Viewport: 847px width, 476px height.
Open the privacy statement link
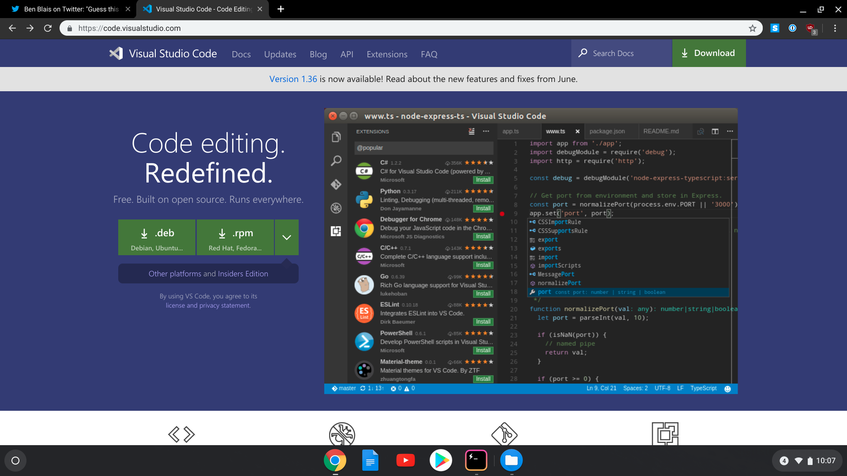pos(225,305)
